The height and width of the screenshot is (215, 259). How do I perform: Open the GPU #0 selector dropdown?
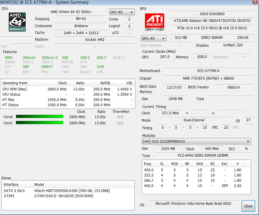153,38
